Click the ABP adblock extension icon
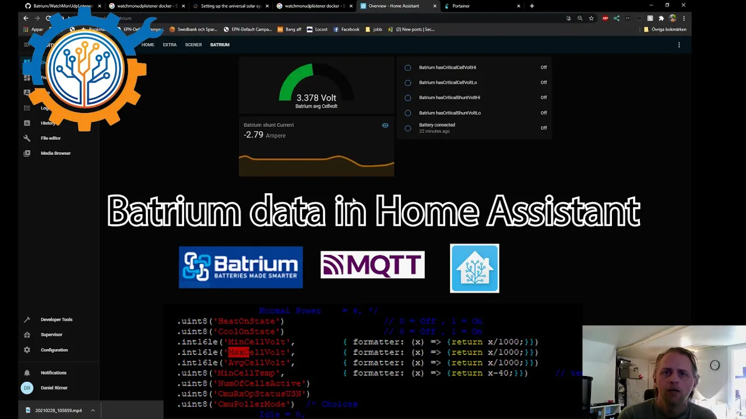The width and height of the screenshot is (746, 419). coord(605,18)
